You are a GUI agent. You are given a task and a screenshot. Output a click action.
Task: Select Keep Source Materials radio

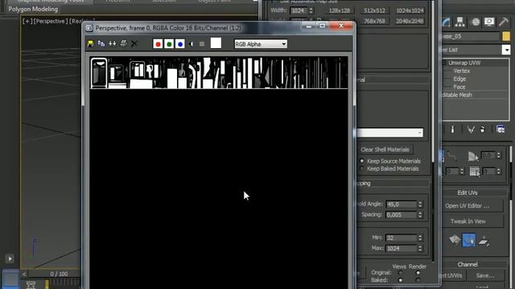[x=362, y=161]
